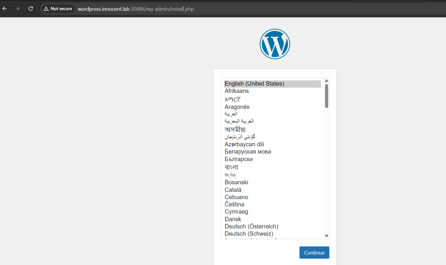The image size is (446, 265).
Task: Select Cymraeg in the language list
Action: click(x=272, y=212)
